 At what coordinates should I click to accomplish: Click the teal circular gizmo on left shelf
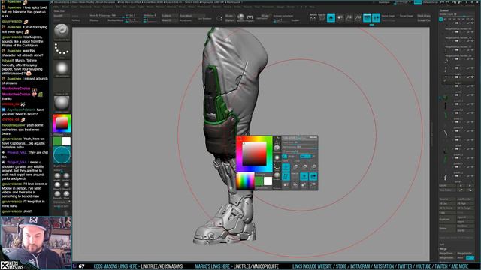point(62,155)
